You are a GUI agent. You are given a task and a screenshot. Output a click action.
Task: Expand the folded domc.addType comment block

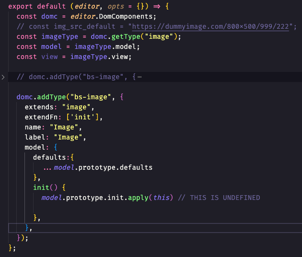click(x=3, y=77)
